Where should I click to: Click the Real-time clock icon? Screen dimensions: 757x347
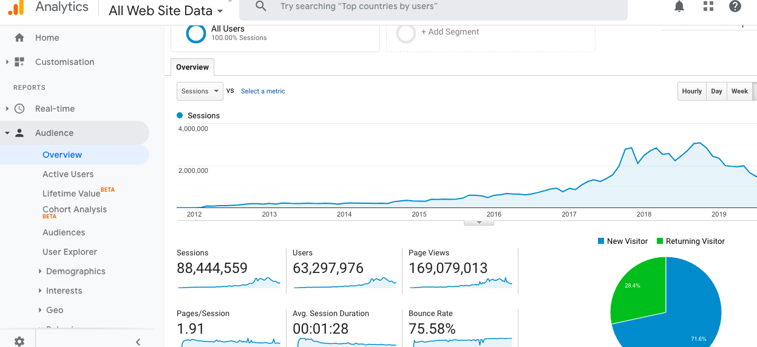click(x=19, y=109)
